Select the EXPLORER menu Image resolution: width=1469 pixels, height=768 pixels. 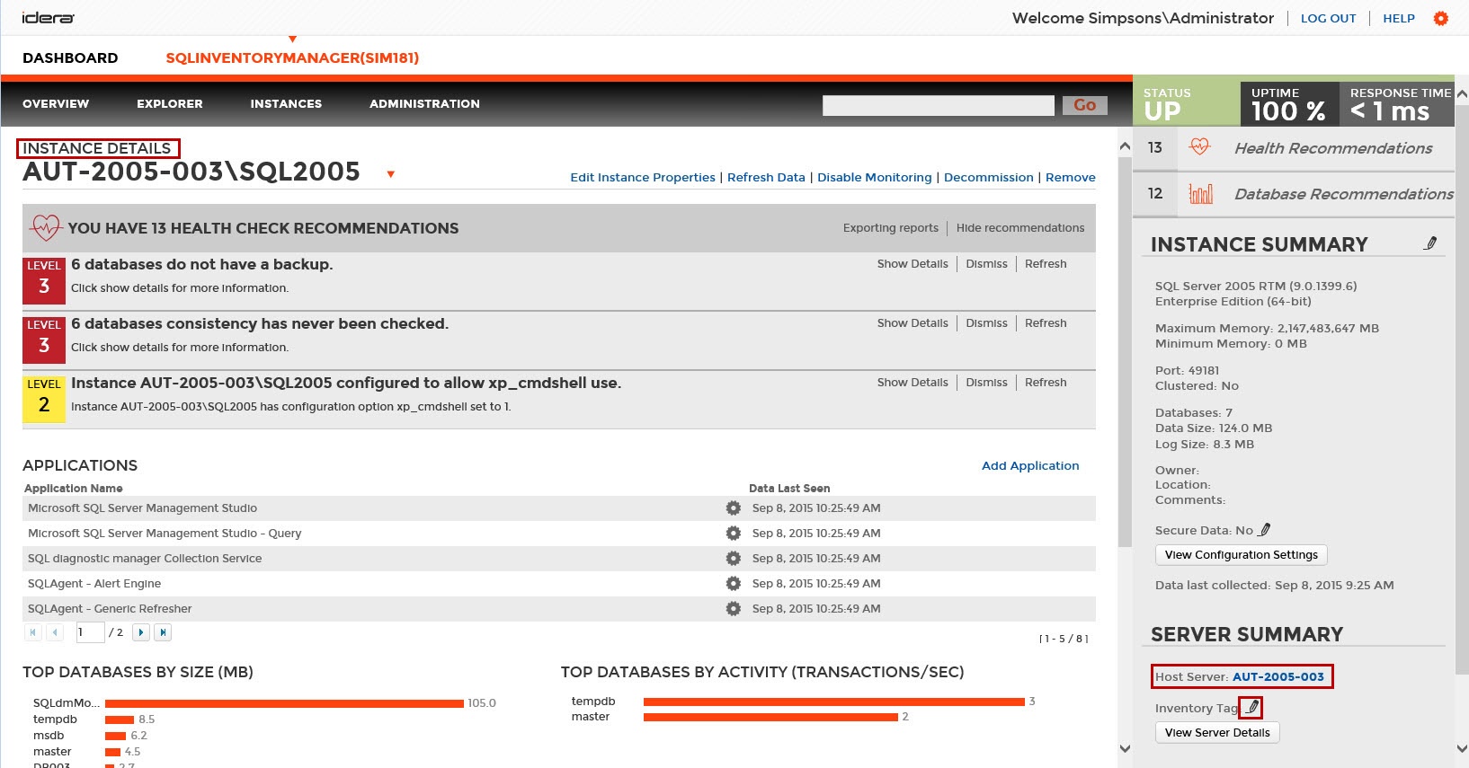pyautogui.click(x=170, y=104)
